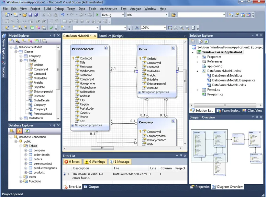Click the Solution Explorer icon in top-right toolbar
This screenshot has height=197, width=266.
(x=231, y=15)
